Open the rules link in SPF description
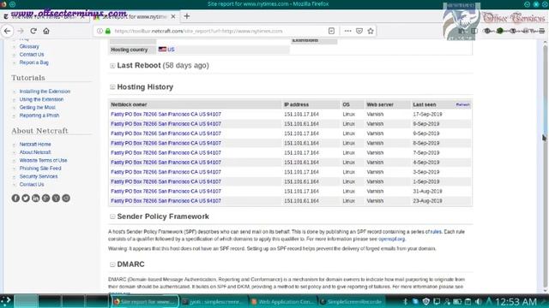Viewport: 549px width, 308px height. (436, 232)
